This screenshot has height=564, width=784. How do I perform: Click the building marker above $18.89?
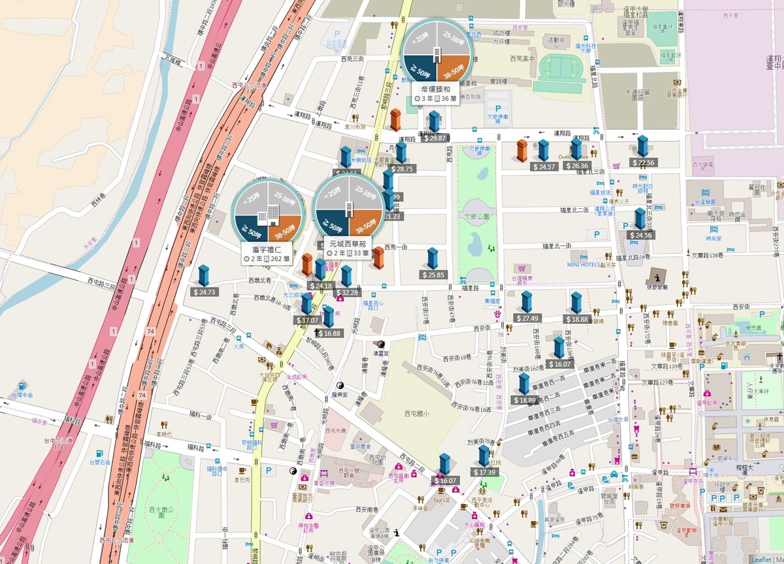click(524, 384)
